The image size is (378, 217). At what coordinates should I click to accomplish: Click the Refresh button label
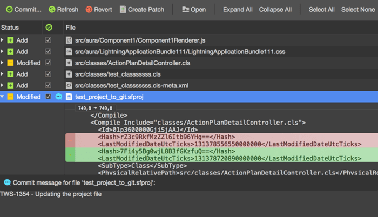click(x=67, y=10)
